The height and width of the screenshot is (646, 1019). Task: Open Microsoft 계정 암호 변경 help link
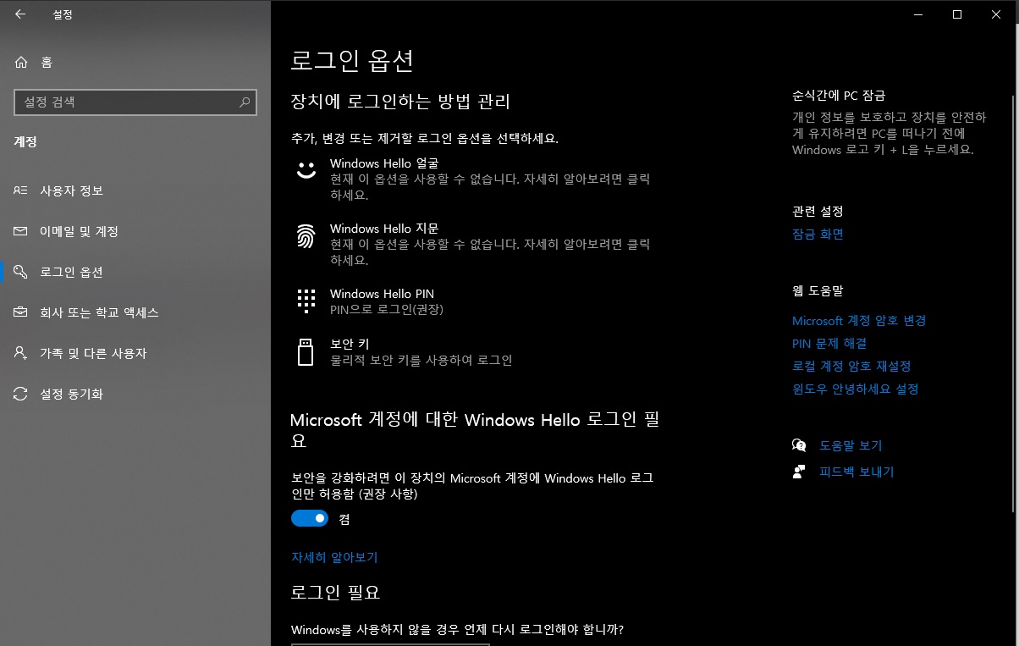(x=859, y=321)
